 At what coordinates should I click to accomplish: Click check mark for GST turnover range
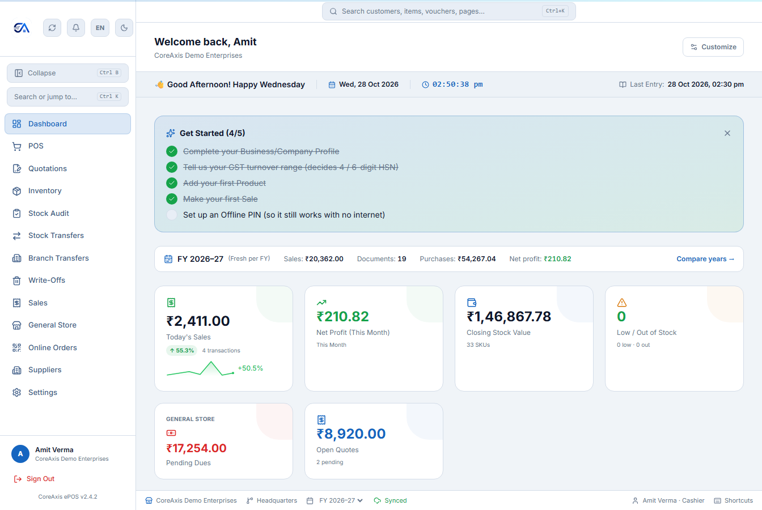pos(172,167)
